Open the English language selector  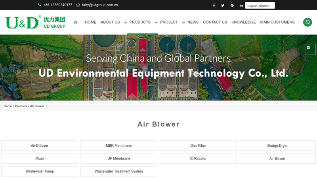[260, 6]
